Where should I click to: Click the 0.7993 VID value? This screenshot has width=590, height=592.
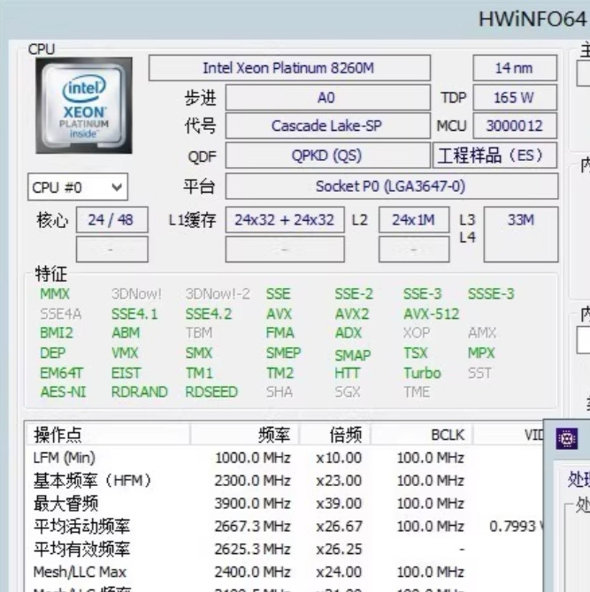pyautogui.click(x=517, y=526)
